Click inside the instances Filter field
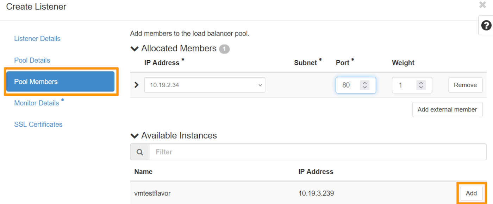The height and width of the screenshot is (204, 493). point(246,152)
